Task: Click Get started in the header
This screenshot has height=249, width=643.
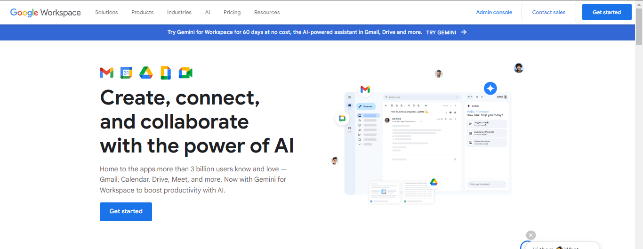Action: 607,12
